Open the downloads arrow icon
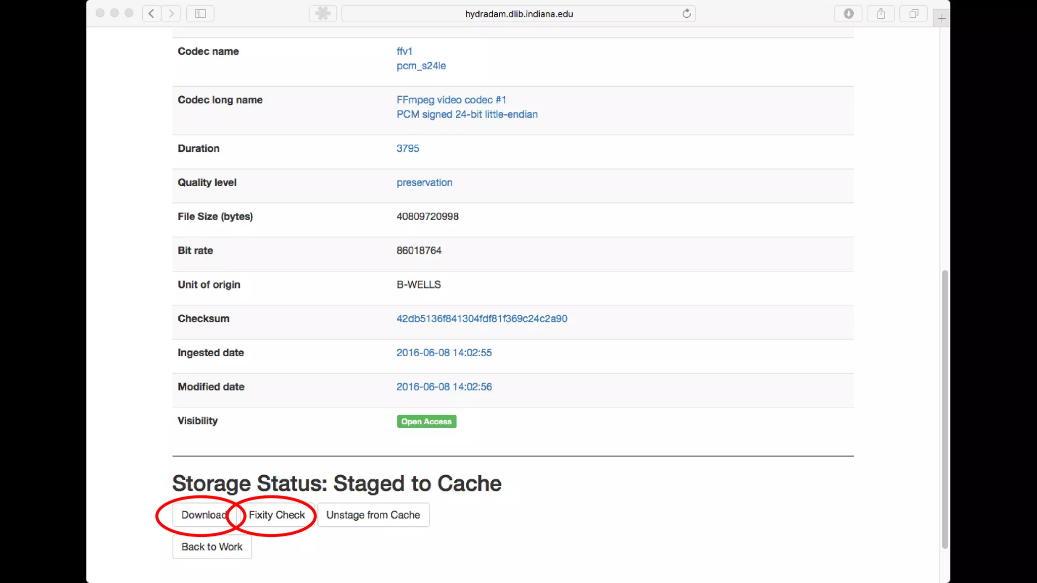Screen dimensions: 1037x583 (849, 14)
